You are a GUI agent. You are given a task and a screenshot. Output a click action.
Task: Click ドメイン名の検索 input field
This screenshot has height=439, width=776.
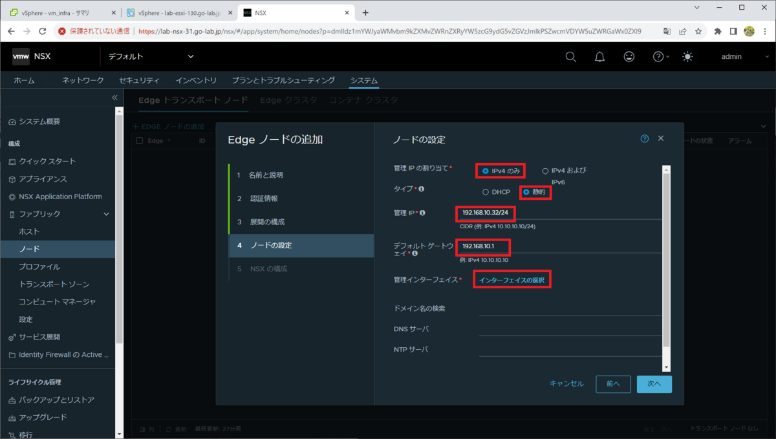pyautogui.click(x=571, y=308)
